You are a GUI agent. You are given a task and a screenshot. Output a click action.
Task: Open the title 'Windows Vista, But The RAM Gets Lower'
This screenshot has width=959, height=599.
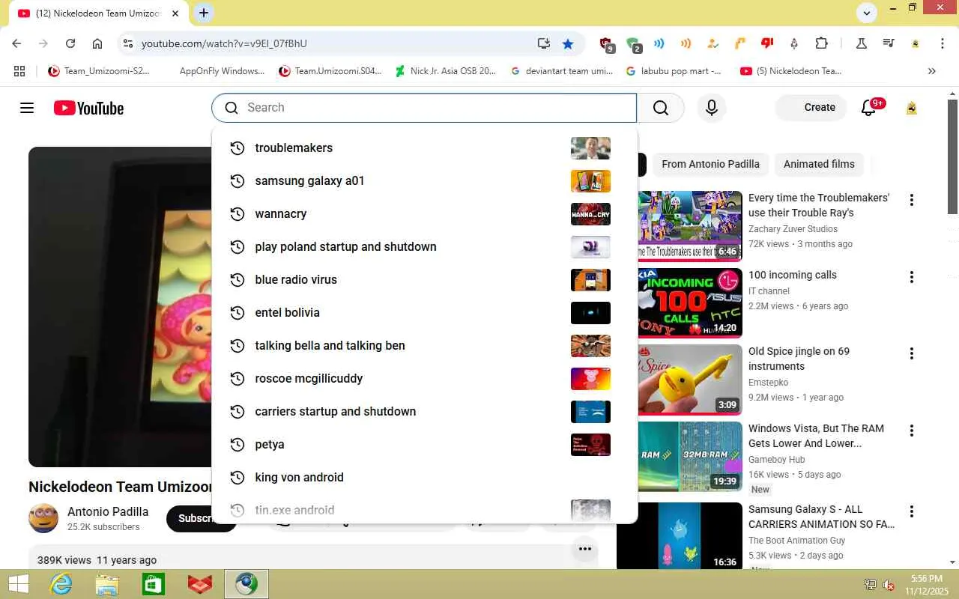816,436
